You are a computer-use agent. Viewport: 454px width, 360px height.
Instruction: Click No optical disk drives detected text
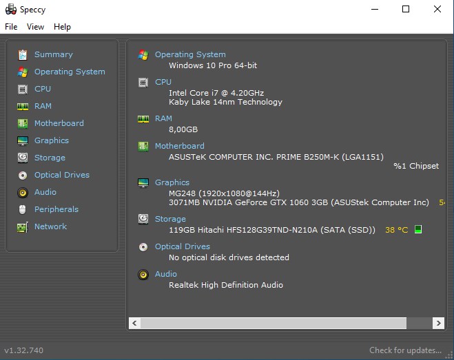click(229, 257)
